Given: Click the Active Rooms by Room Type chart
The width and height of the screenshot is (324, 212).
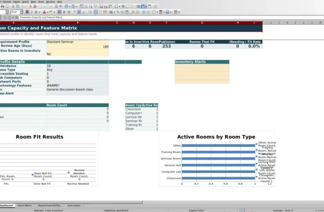Looking at the screenshot, I should [x=217, y=158].
